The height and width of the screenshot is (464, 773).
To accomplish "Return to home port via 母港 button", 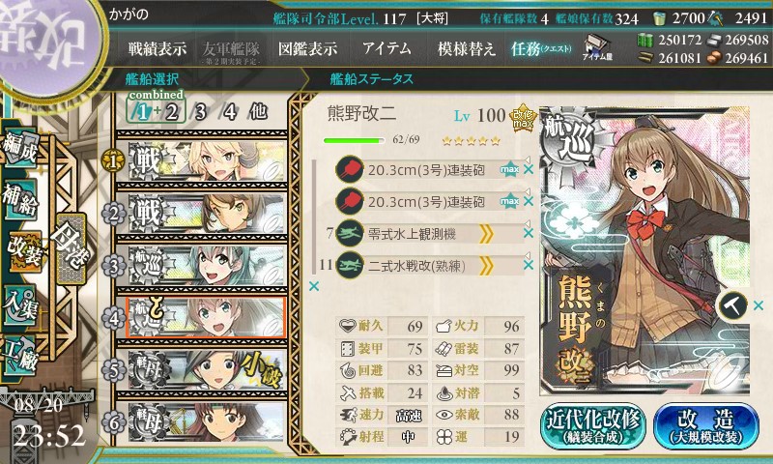I will coord(72,248).
